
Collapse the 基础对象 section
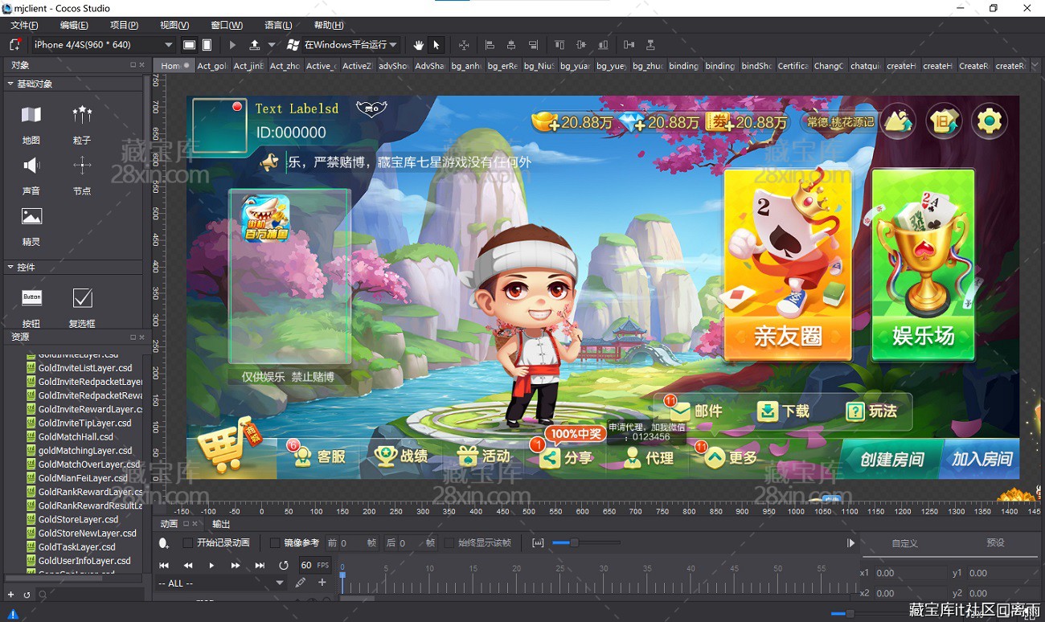[10, 84]
